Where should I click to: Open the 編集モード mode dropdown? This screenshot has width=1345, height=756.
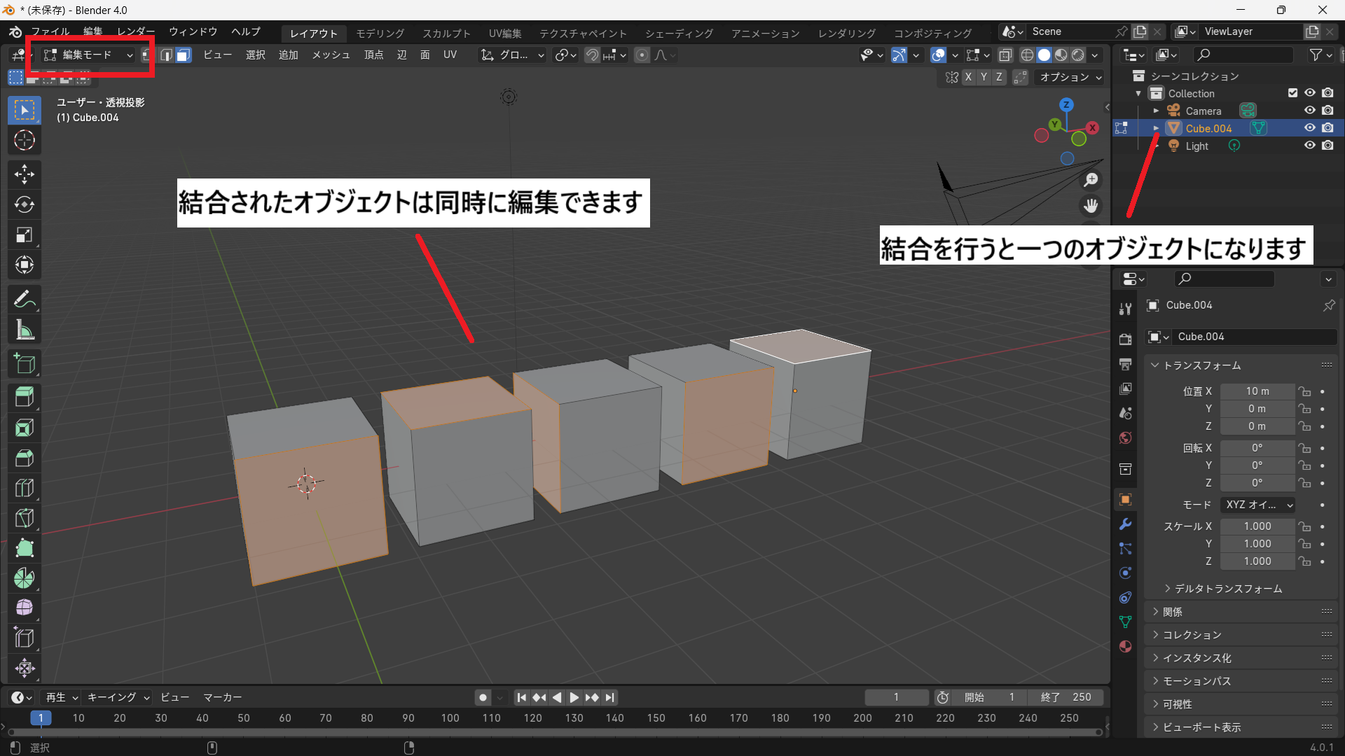pyautogui.click(x=88, y=55)
